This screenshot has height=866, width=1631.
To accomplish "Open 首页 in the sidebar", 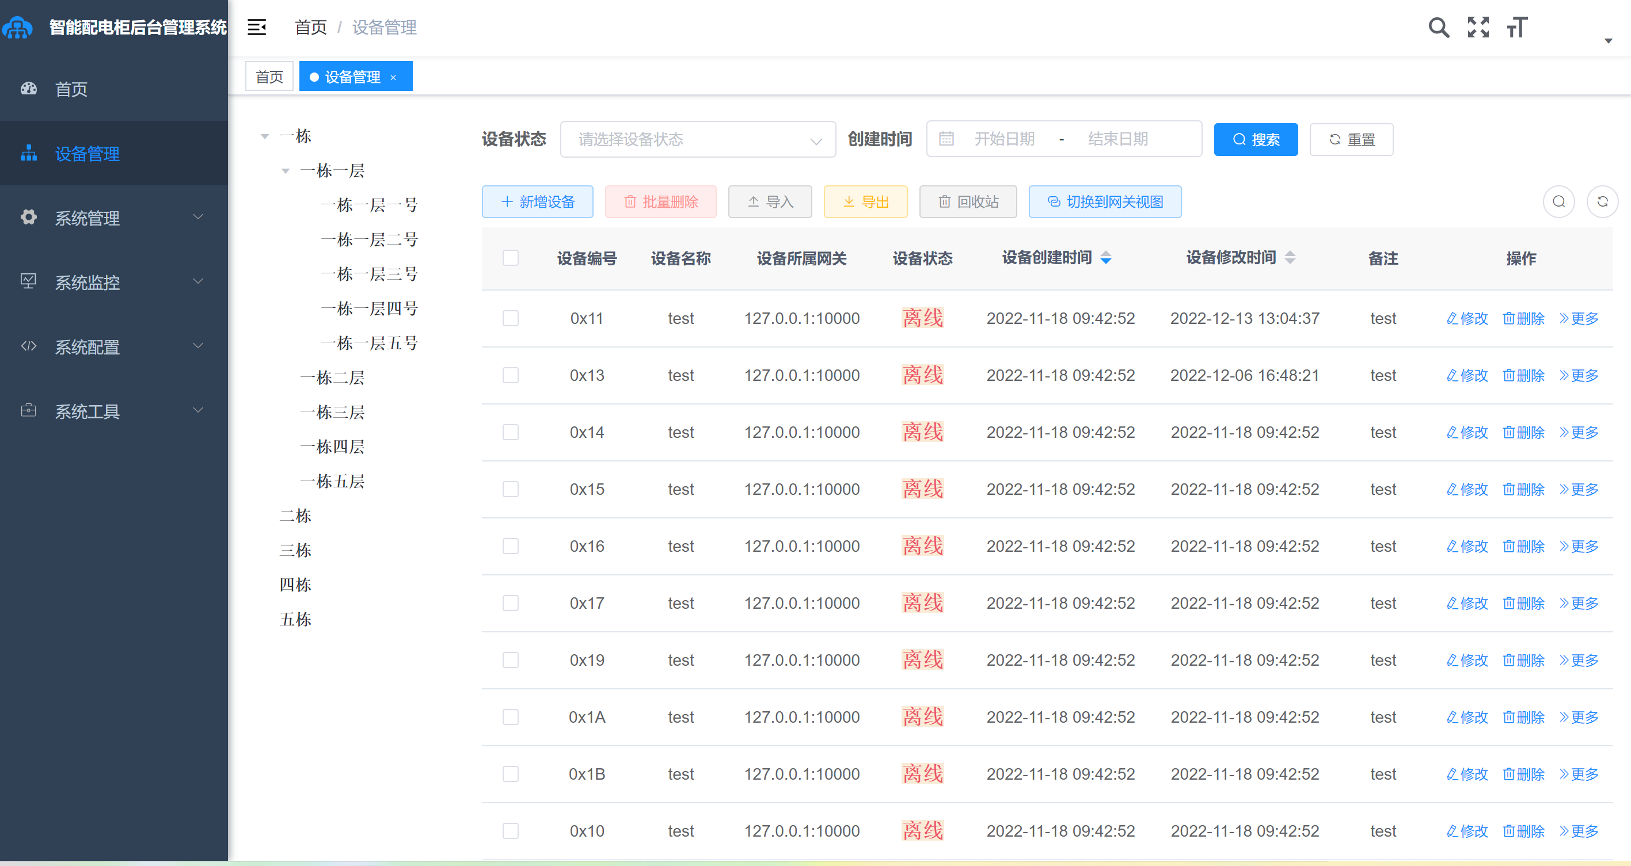I will 114,89.
